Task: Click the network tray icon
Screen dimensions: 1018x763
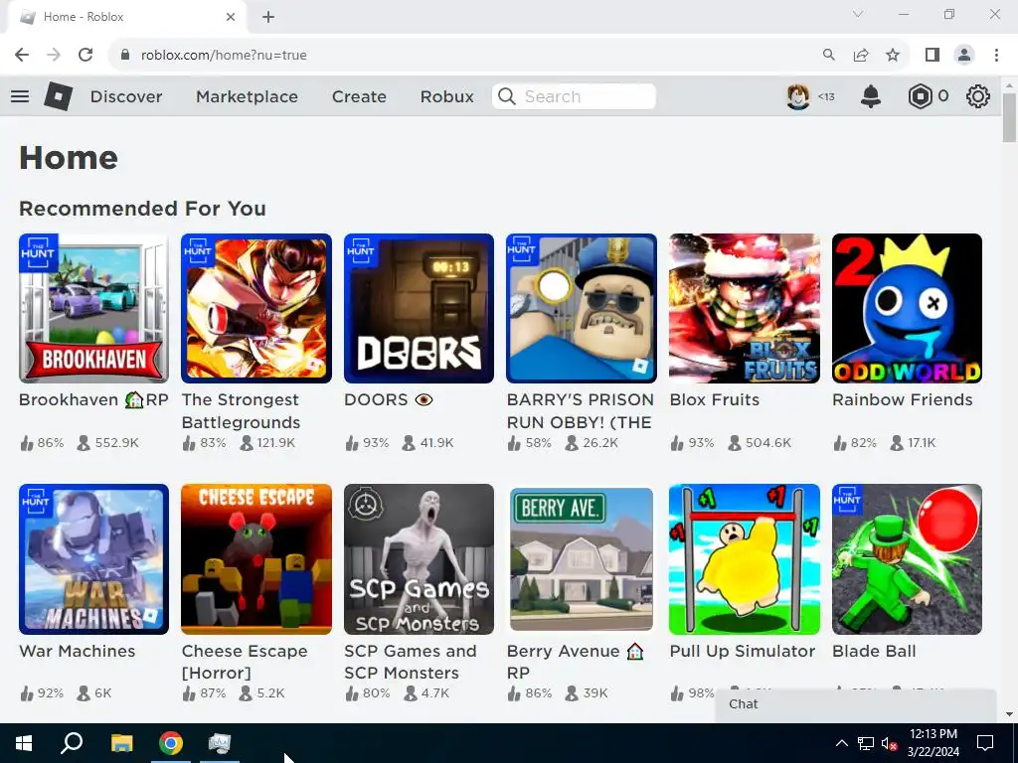Action: (x=866, y=743)
